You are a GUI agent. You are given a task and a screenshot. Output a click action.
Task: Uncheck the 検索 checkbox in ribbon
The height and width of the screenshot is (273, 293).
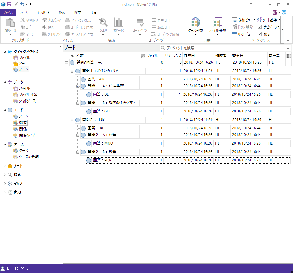click(x=260, y=34)
